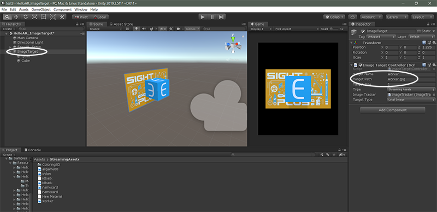Open the Component menu
The width and height of the screenshot is (437, 212).
click(62, 9)
